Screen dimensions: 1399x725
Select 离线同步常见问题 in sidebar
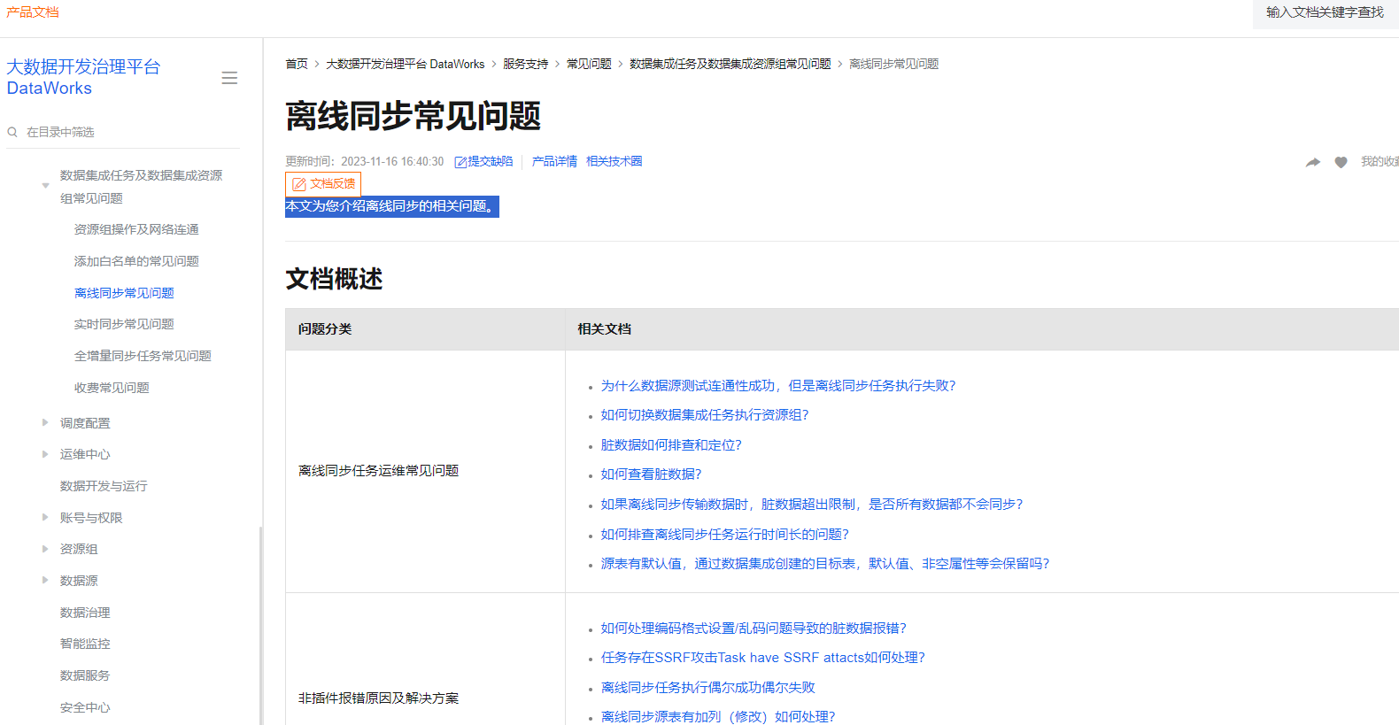(124, 293)
